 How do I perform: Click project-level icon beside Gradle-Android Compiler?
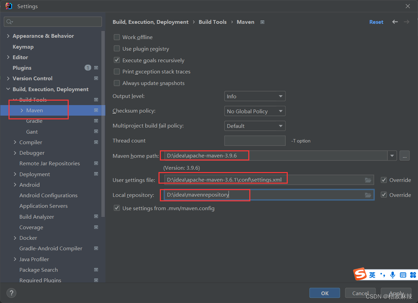(96, 248)
